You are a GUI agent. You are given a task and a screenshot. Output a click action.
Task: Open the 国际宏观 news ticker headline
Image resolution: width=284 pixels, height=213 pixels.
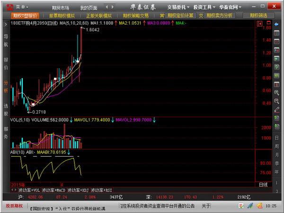pyautogui.click(x=68, y=208)
